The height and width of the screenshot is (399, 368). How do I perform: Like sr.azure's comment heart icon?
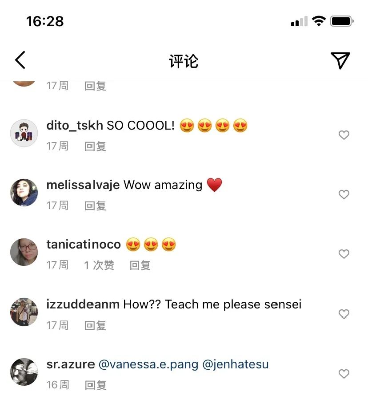(x=344, y=374)
